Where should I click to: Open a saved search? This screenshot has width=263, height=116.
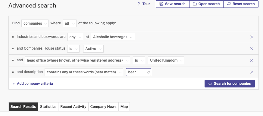[206, 4]
